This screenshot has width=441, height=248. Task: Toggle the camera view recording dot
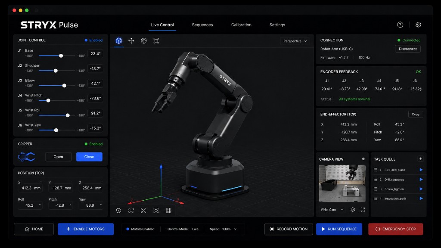363,159
